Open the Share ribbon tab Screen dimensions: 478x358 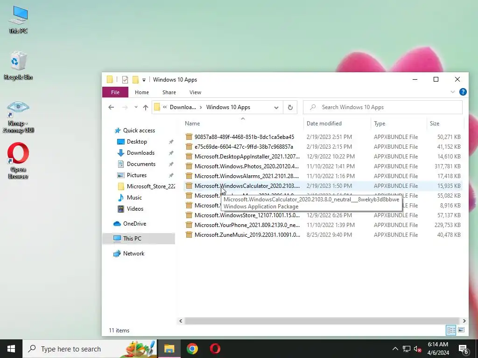[169, 92]
